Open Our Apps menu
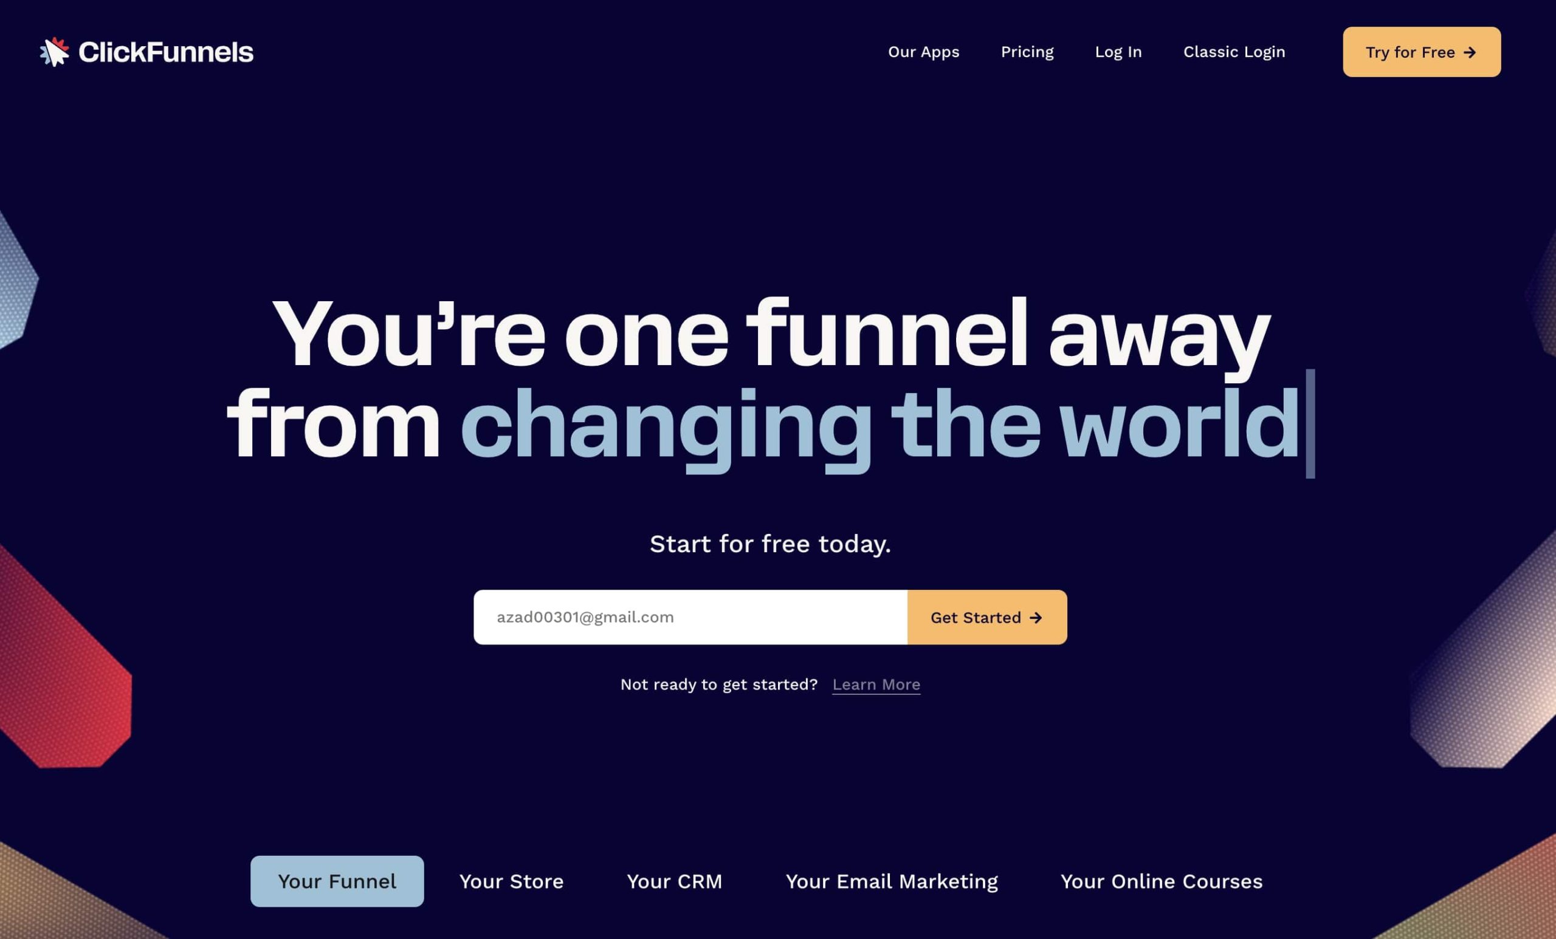1556x939 pixels. 923,51
